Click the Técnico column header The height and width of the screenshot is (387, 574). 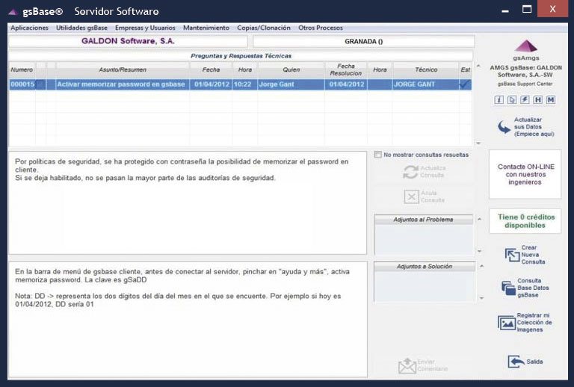[426, 69]
